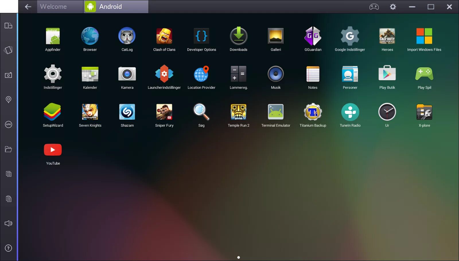
Task: Open the Personer contacts app
Action: coord(350,74)
